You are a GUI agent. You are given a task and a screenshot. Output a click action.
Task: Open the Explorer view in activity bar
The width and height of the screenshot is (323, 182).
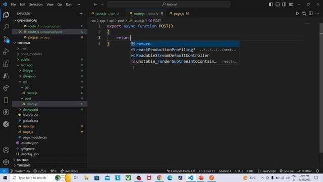pyautogui.click(x=6, y=15)
